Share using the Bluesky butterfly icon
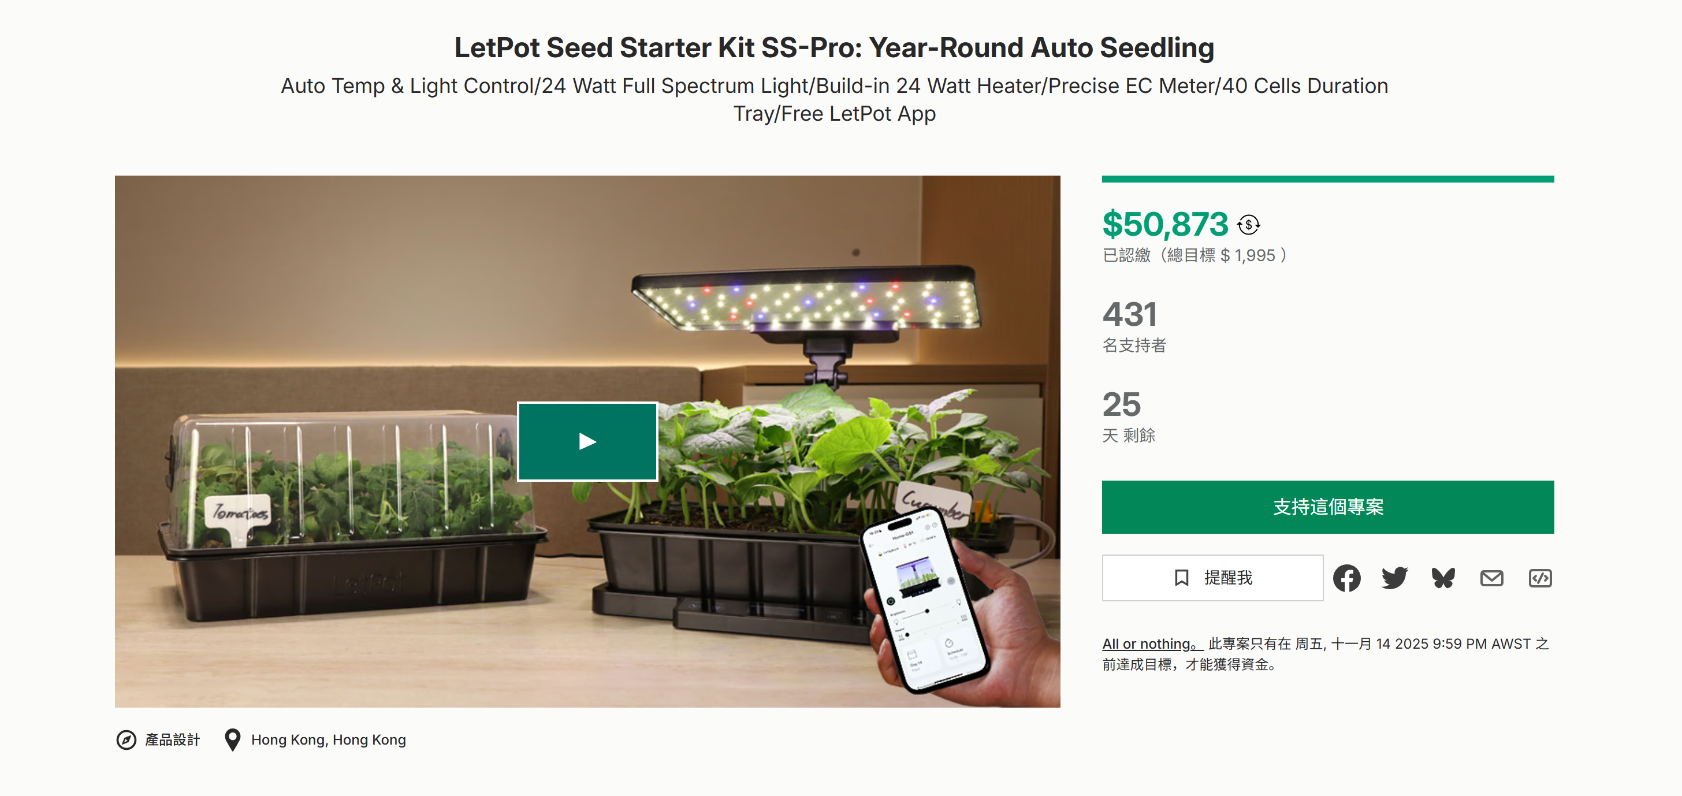Screen dimensions: 1682x796 1443,578
